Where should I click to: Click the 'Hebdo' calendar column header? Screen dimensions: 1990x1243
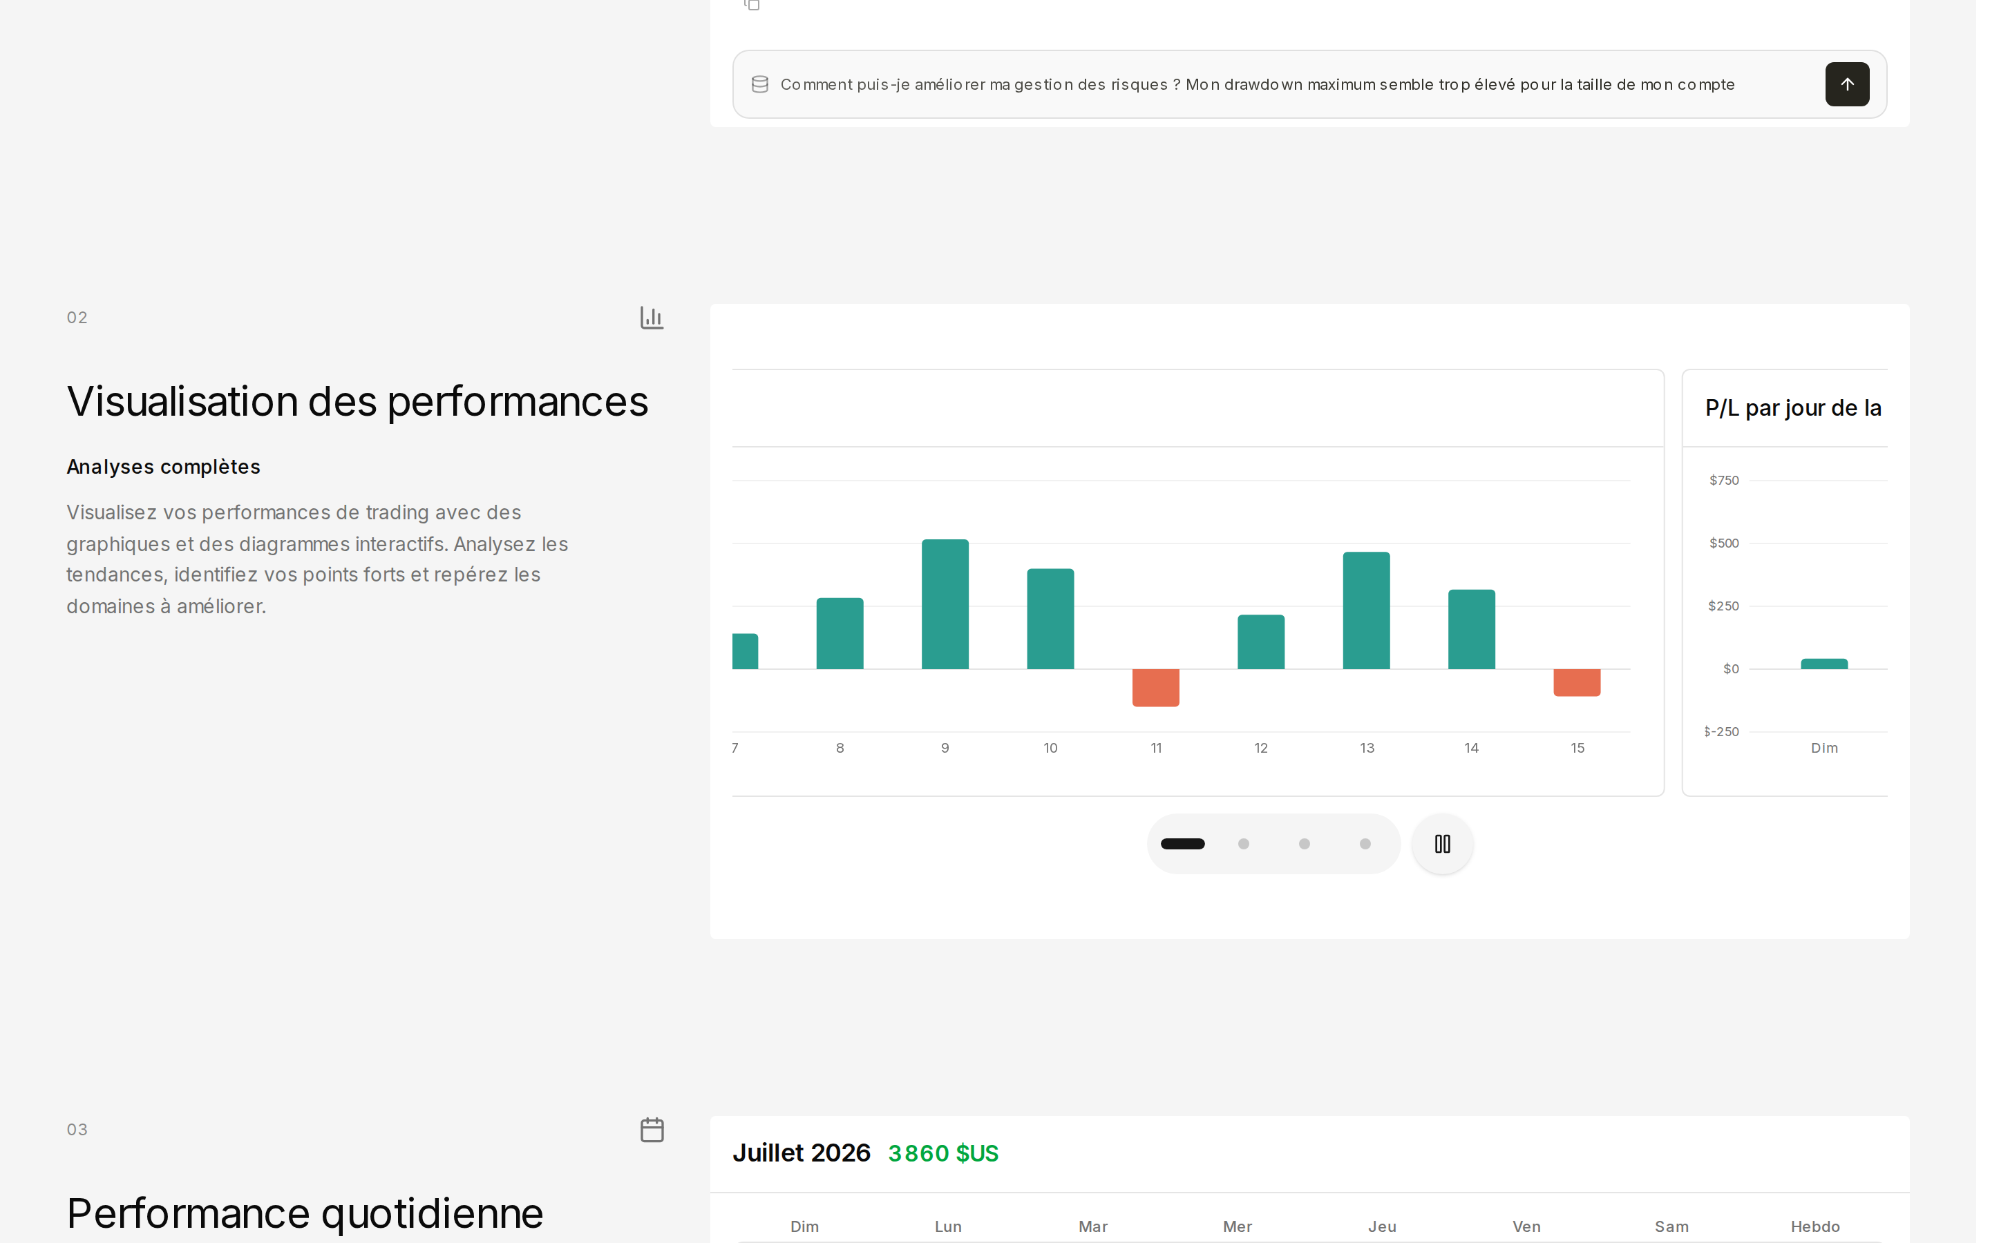tap(1816, 1226)
